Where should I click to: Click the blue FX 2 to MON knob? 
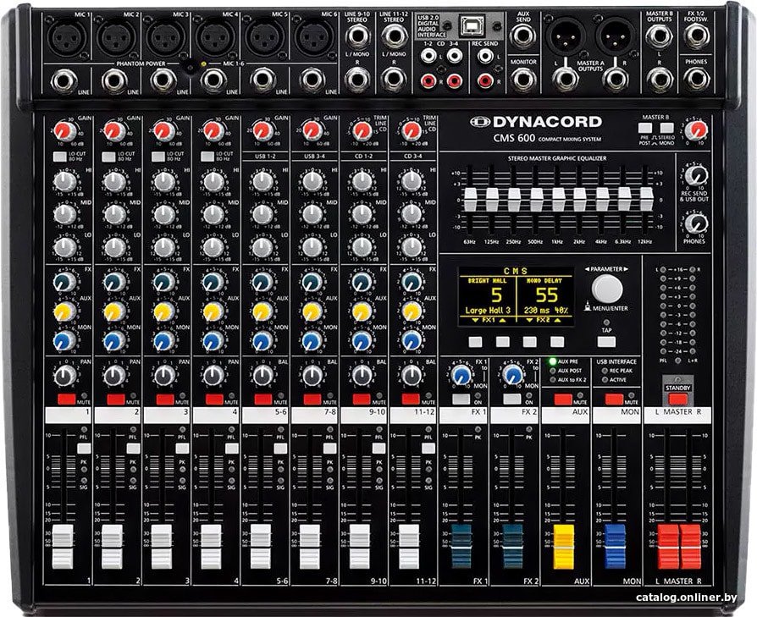513,374
